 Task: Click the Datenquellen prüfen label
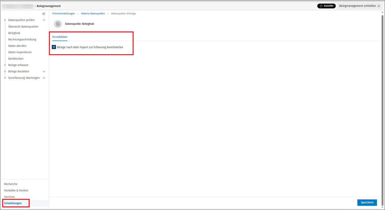point(21,20)
